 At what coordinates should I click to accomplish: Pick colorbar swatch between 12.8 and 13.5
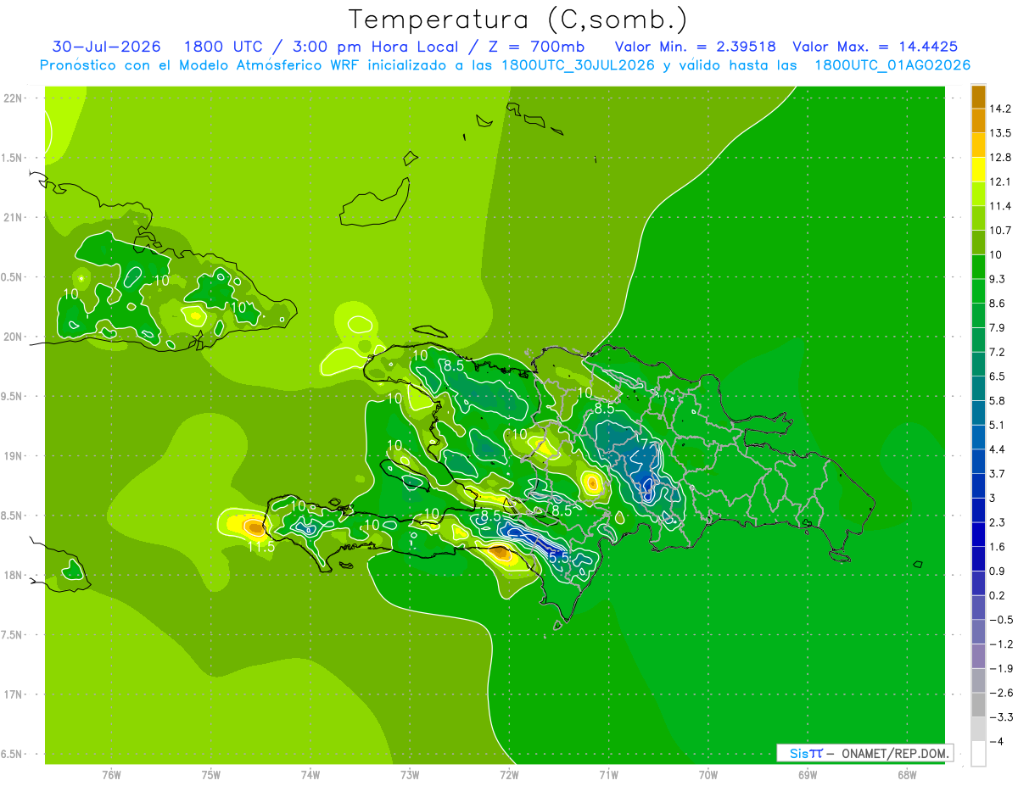pyautogui.click(x=978, y=145)
